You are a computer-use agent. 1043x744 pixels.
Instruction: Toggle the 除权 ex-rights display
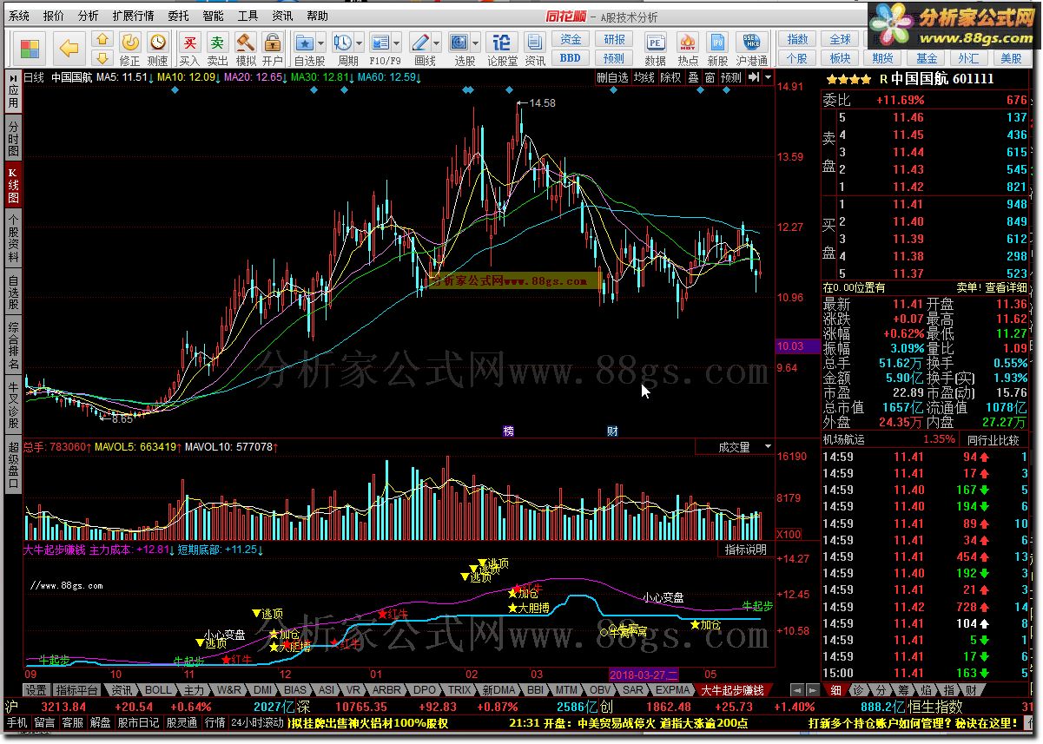coord(670,77)
